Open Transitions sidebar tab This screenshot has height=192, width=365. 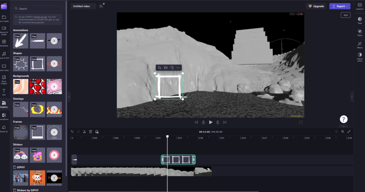[x=4, y=117]
